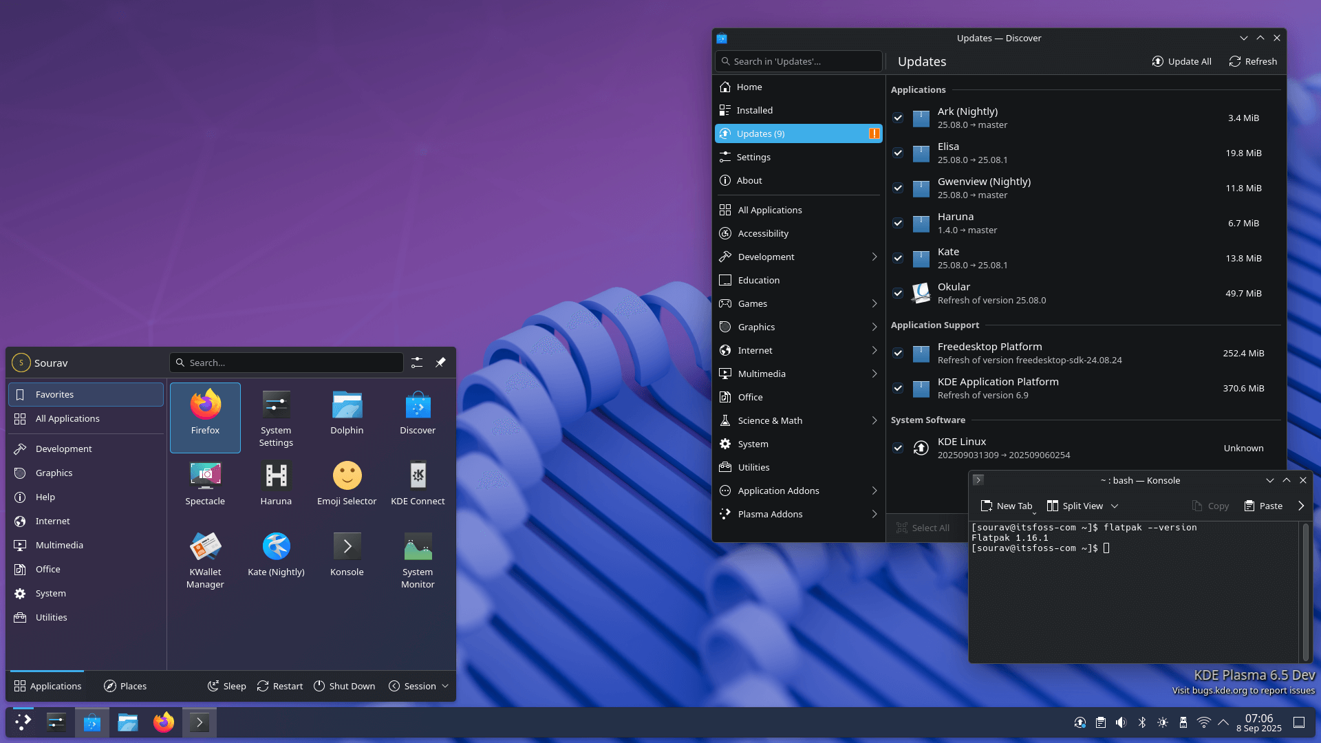Image resolution: width=1321 pixels, height=743 pixels.
Task: Open the Discover icon in the taskbar
Action: [x=92, y=722]
